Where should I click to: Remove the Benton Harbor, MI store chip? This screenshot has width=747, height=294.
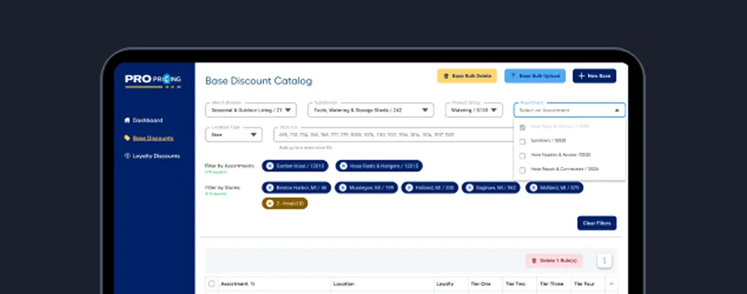point(270,188)
